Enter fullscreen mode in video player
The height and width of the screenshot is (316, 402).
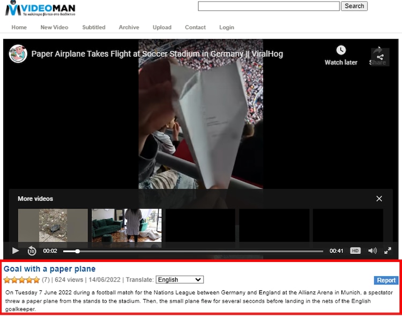pyautogui.click(x=388, y=251)
